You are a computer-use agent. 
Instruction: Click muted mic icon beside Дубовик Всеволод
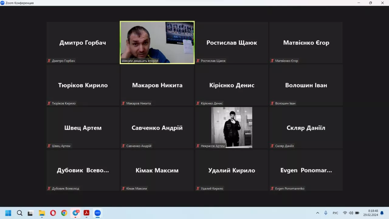click(x=49, y=189)
